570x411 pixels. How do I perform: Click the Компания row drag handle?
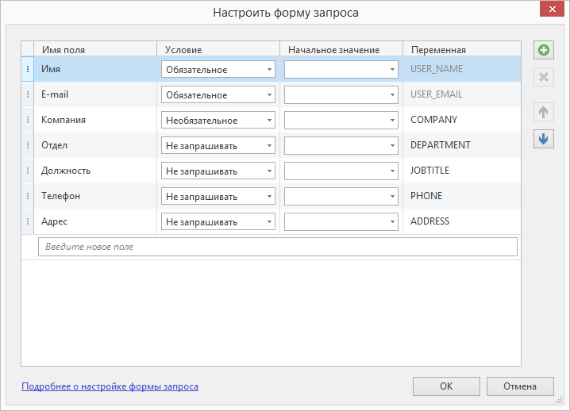28,120
